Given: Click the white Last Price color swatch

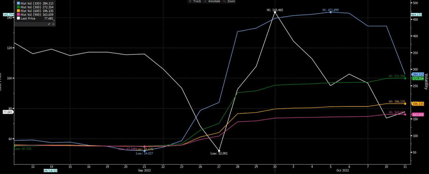Looking at the screenshot, I should click(x=19, y=19).
